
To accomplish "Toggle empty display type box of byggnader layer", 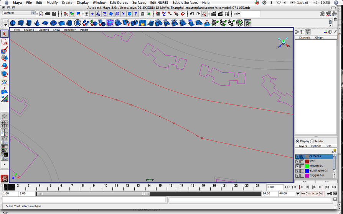I will (302, 176).
